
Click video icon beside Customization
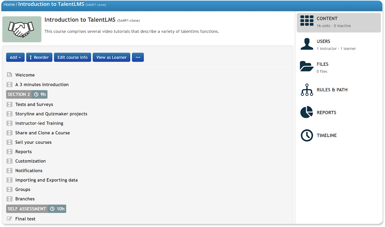[9, 161]
